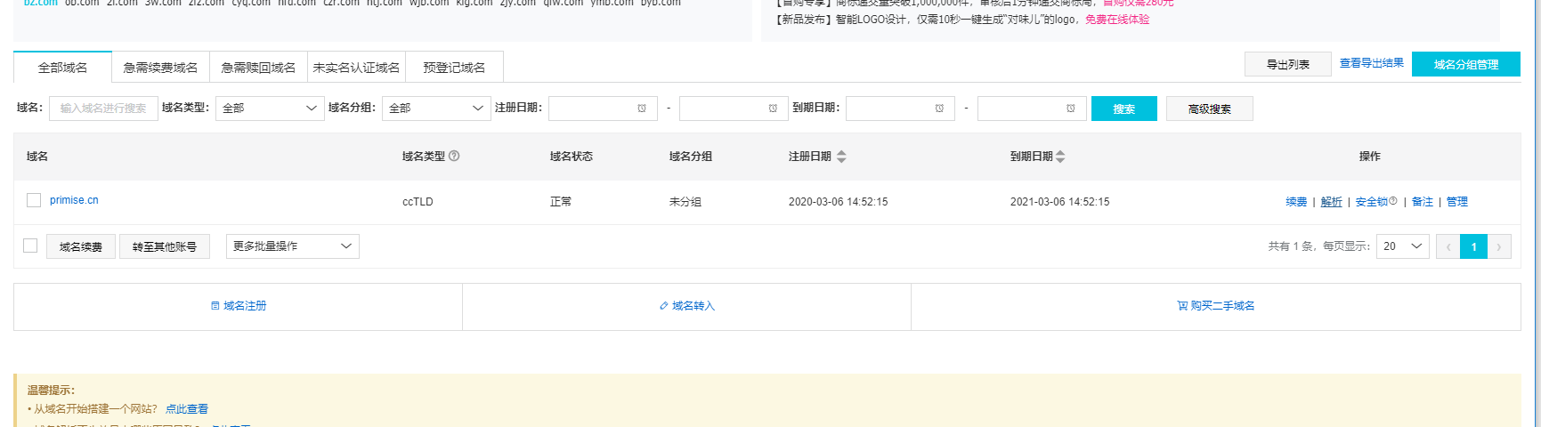Image resolution: width=1541 pixels, height=427 pixels.
Task: Click the cyan 搜索 button
Action: [x=1124, y=109]
